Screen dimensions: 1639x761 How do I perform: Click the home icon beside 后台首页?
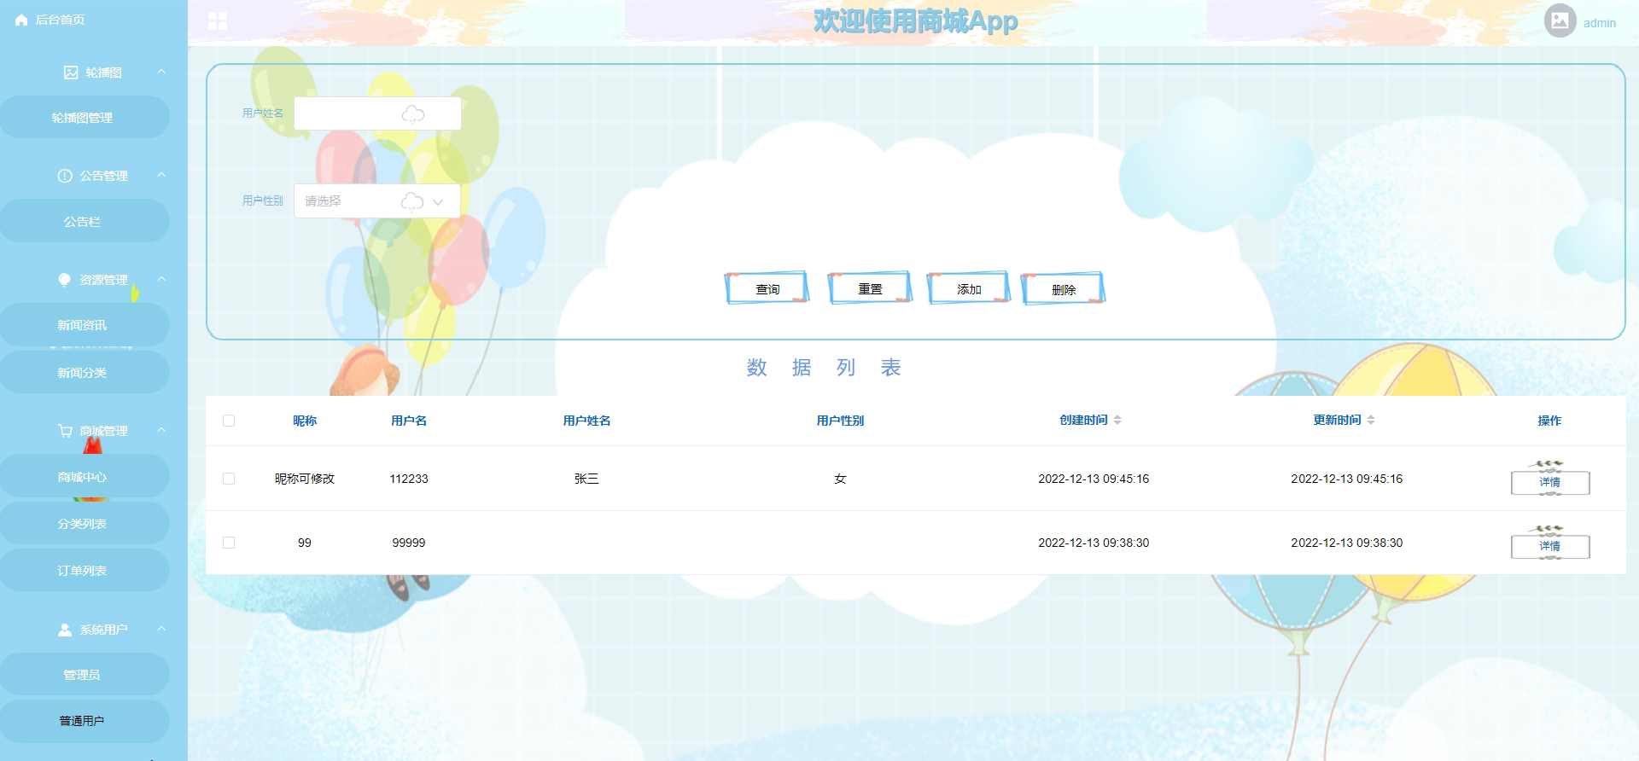coord(21,20)
